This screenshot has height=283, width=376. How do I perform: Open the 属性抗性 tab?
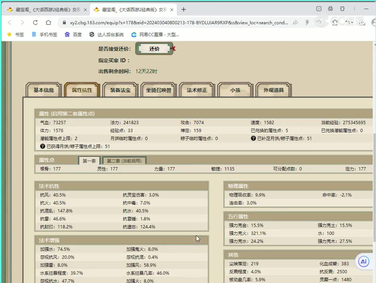(82, 90)
